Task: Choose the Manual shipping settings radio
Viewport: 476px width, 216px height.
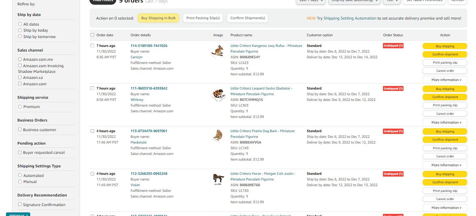Action: tap(20, 182)
